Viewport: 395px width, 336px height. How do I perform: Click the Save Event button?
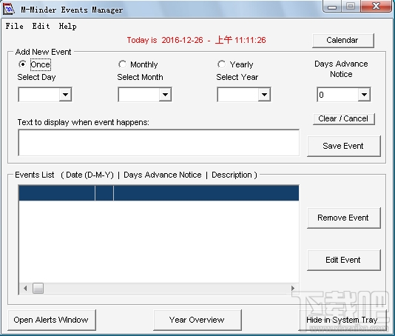click(344, 146)
